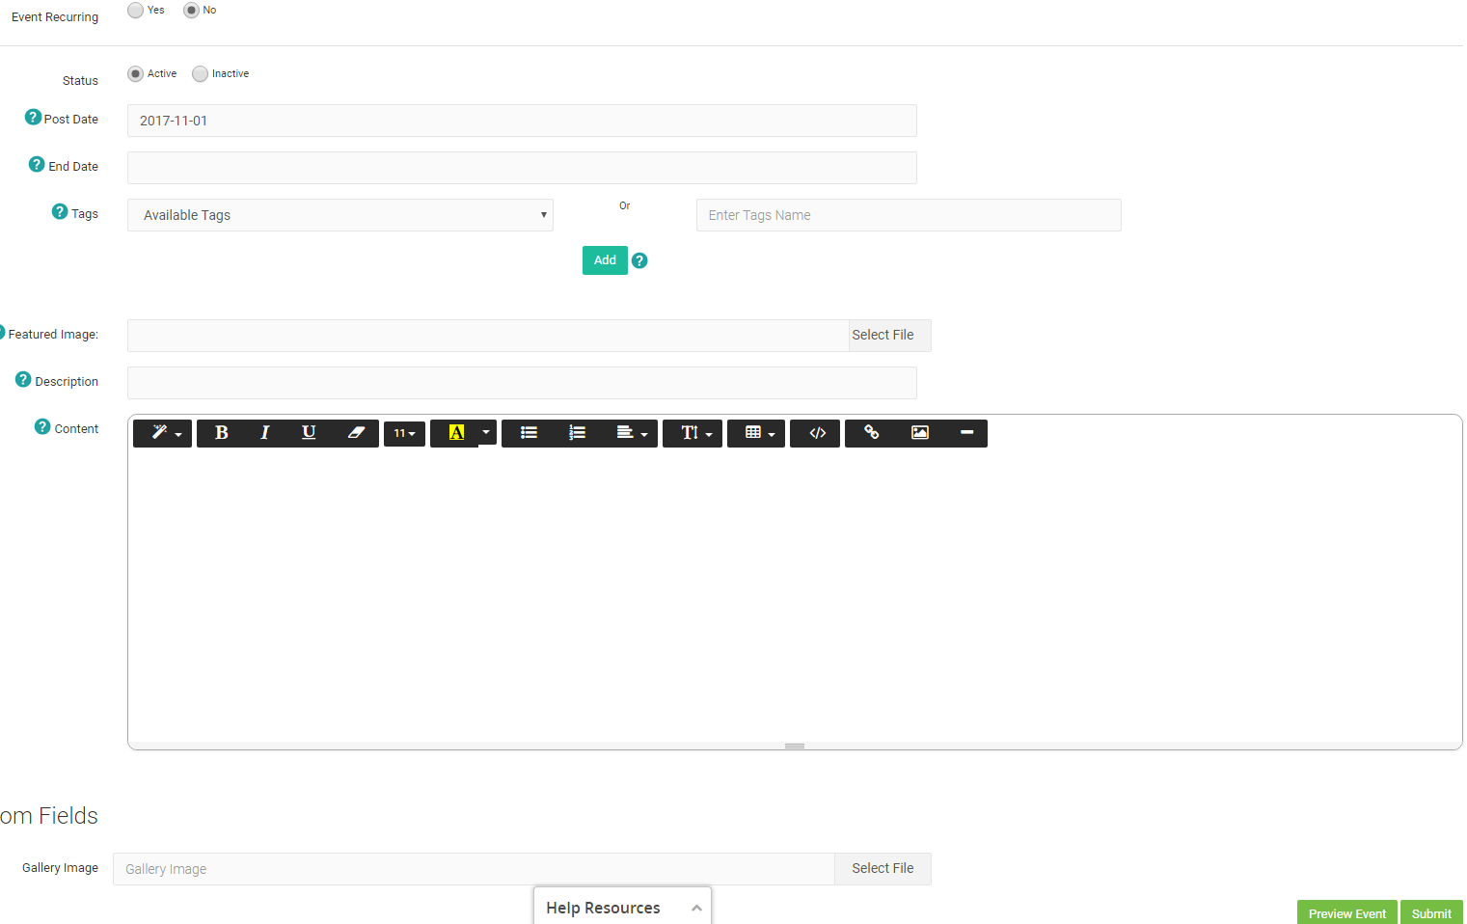Viewport: 1467px width, 924px height.
Task: Focus the Enter Tags Name field
Action: tap(909, 215)
